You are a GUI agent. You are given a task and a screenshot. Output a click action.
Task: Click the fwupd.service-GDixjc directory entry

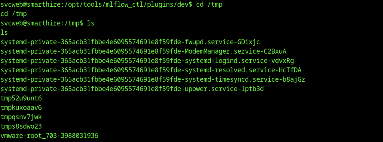click(x=130, y=42)
